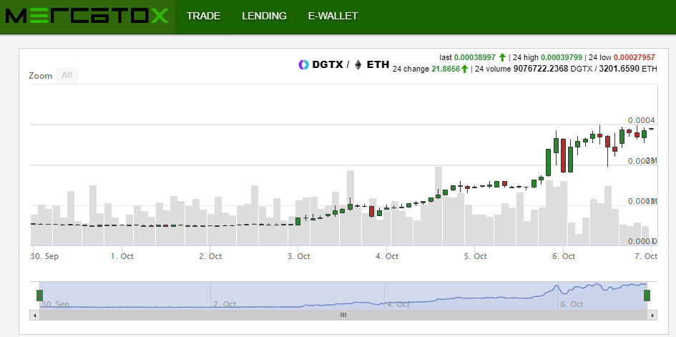The width and height of the screenshot is (676, 337).
Task: Grab the right navigator range handle
Action: 647,296
